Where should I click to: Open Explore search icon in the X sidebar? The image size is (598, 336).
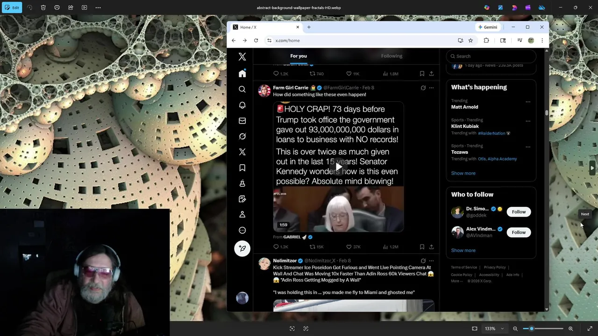coord(242,89)
